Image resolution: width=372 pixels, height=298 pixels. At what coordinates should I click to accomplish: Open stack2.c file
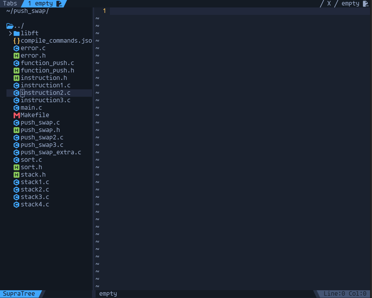[x=35, y=190]
